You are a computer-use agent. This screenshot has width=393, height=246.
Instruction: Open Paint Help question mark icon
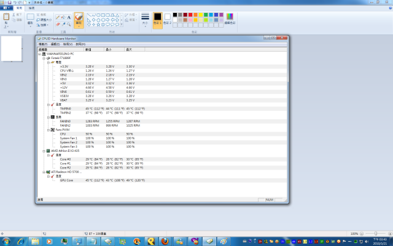point(390,8)
